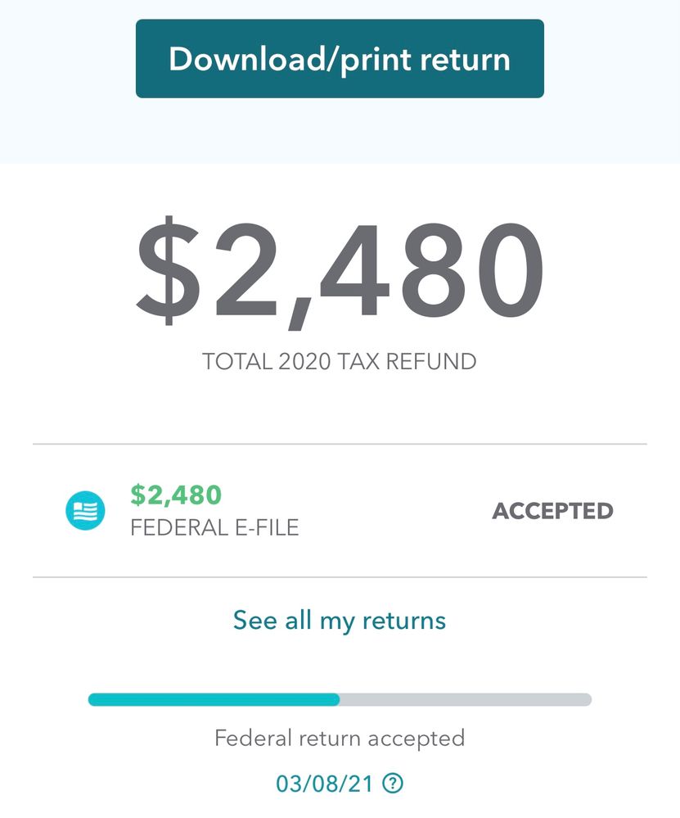The height and width of the screenshot is (818, 680).
Task: Click the federal flag icon
Action: click(85, 511)
